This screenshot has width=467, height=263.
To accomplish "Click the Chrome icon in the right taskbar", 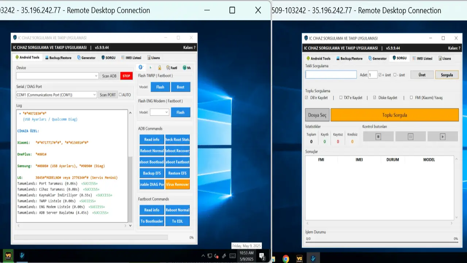I will click(286, 259).
